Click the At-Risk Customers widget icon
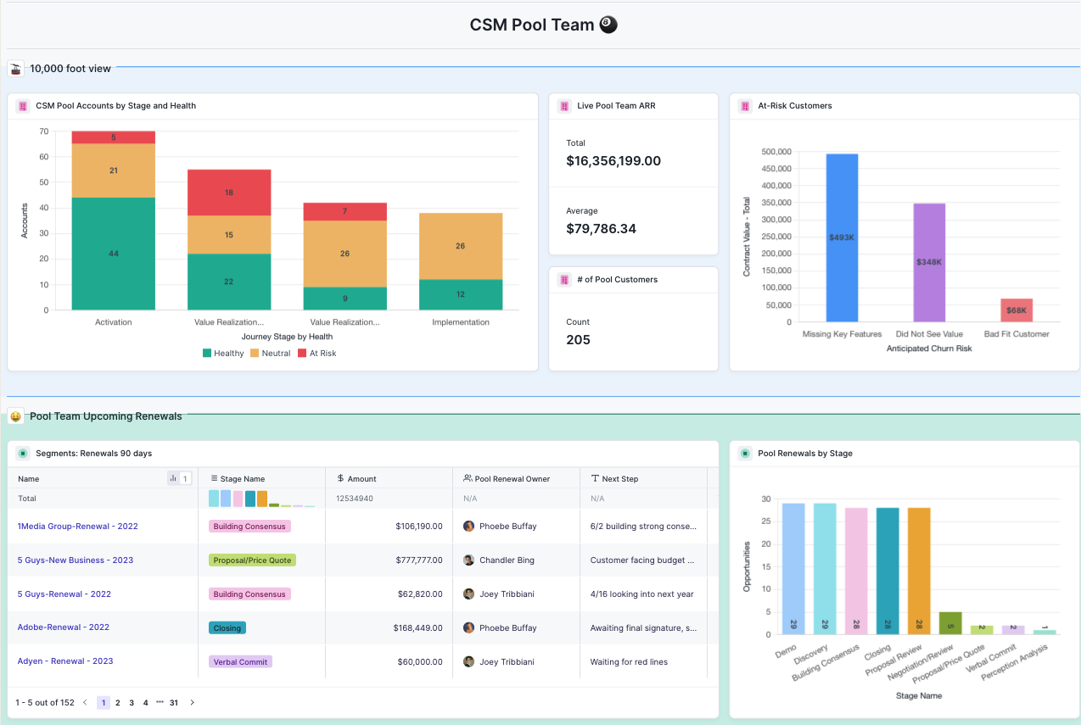The height and width of the screenshot is (725, 1081). pos(746,106)
